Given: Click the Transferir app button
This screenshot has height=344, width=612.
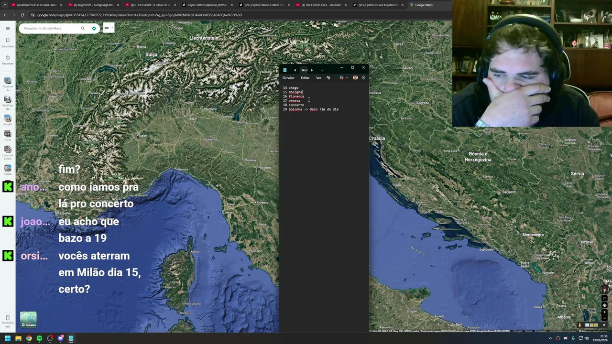Looking at the screenshot, I should pos(8,321).
